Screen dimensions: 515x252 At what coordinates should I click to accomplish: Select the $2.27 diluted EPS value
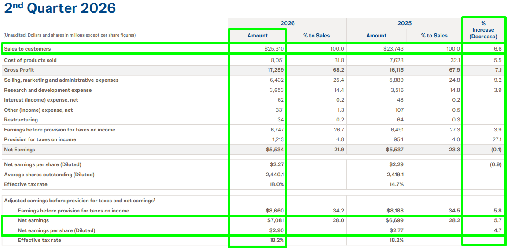pos(276,164)
